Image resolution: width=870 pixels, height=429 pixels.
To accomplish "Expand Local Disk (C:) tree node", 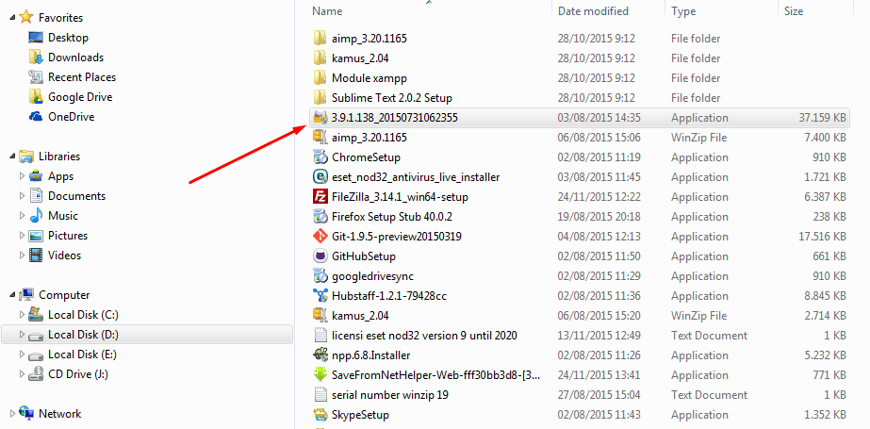I will point(22,315).
